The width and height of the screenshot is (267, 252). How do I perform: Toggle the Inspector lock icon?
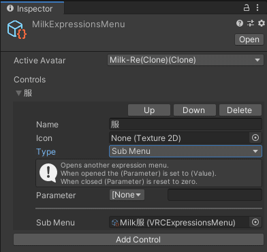(x=247, y=7)
